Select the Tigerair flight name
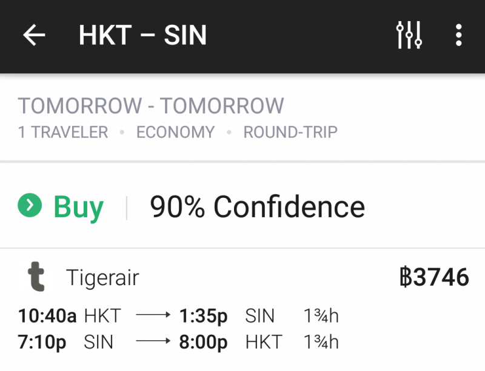485x371 pixels. click(x=102, y=277)
